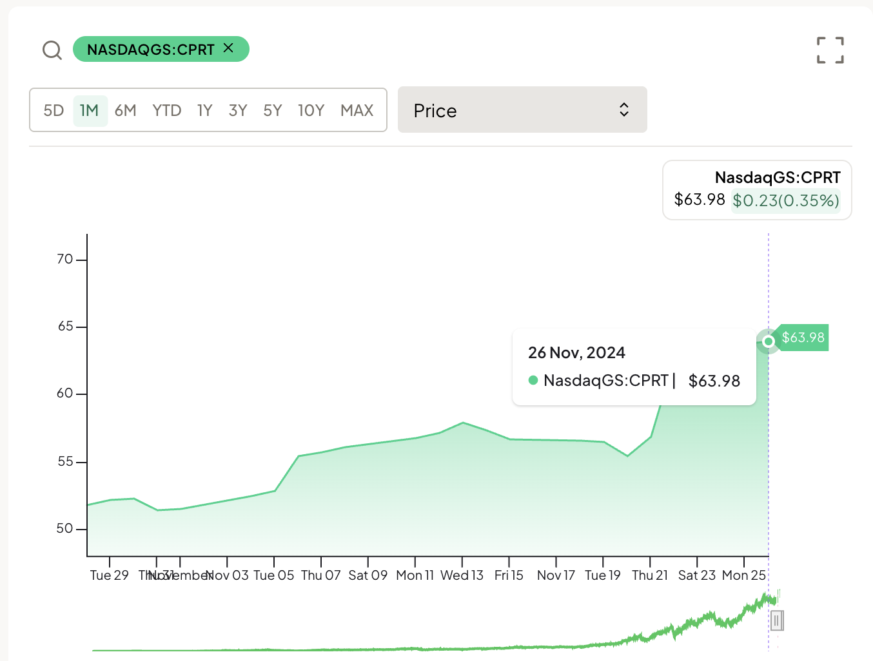Click the 50 y-axis value
Screen dimensions: 873x661
(x=65, y=529)
